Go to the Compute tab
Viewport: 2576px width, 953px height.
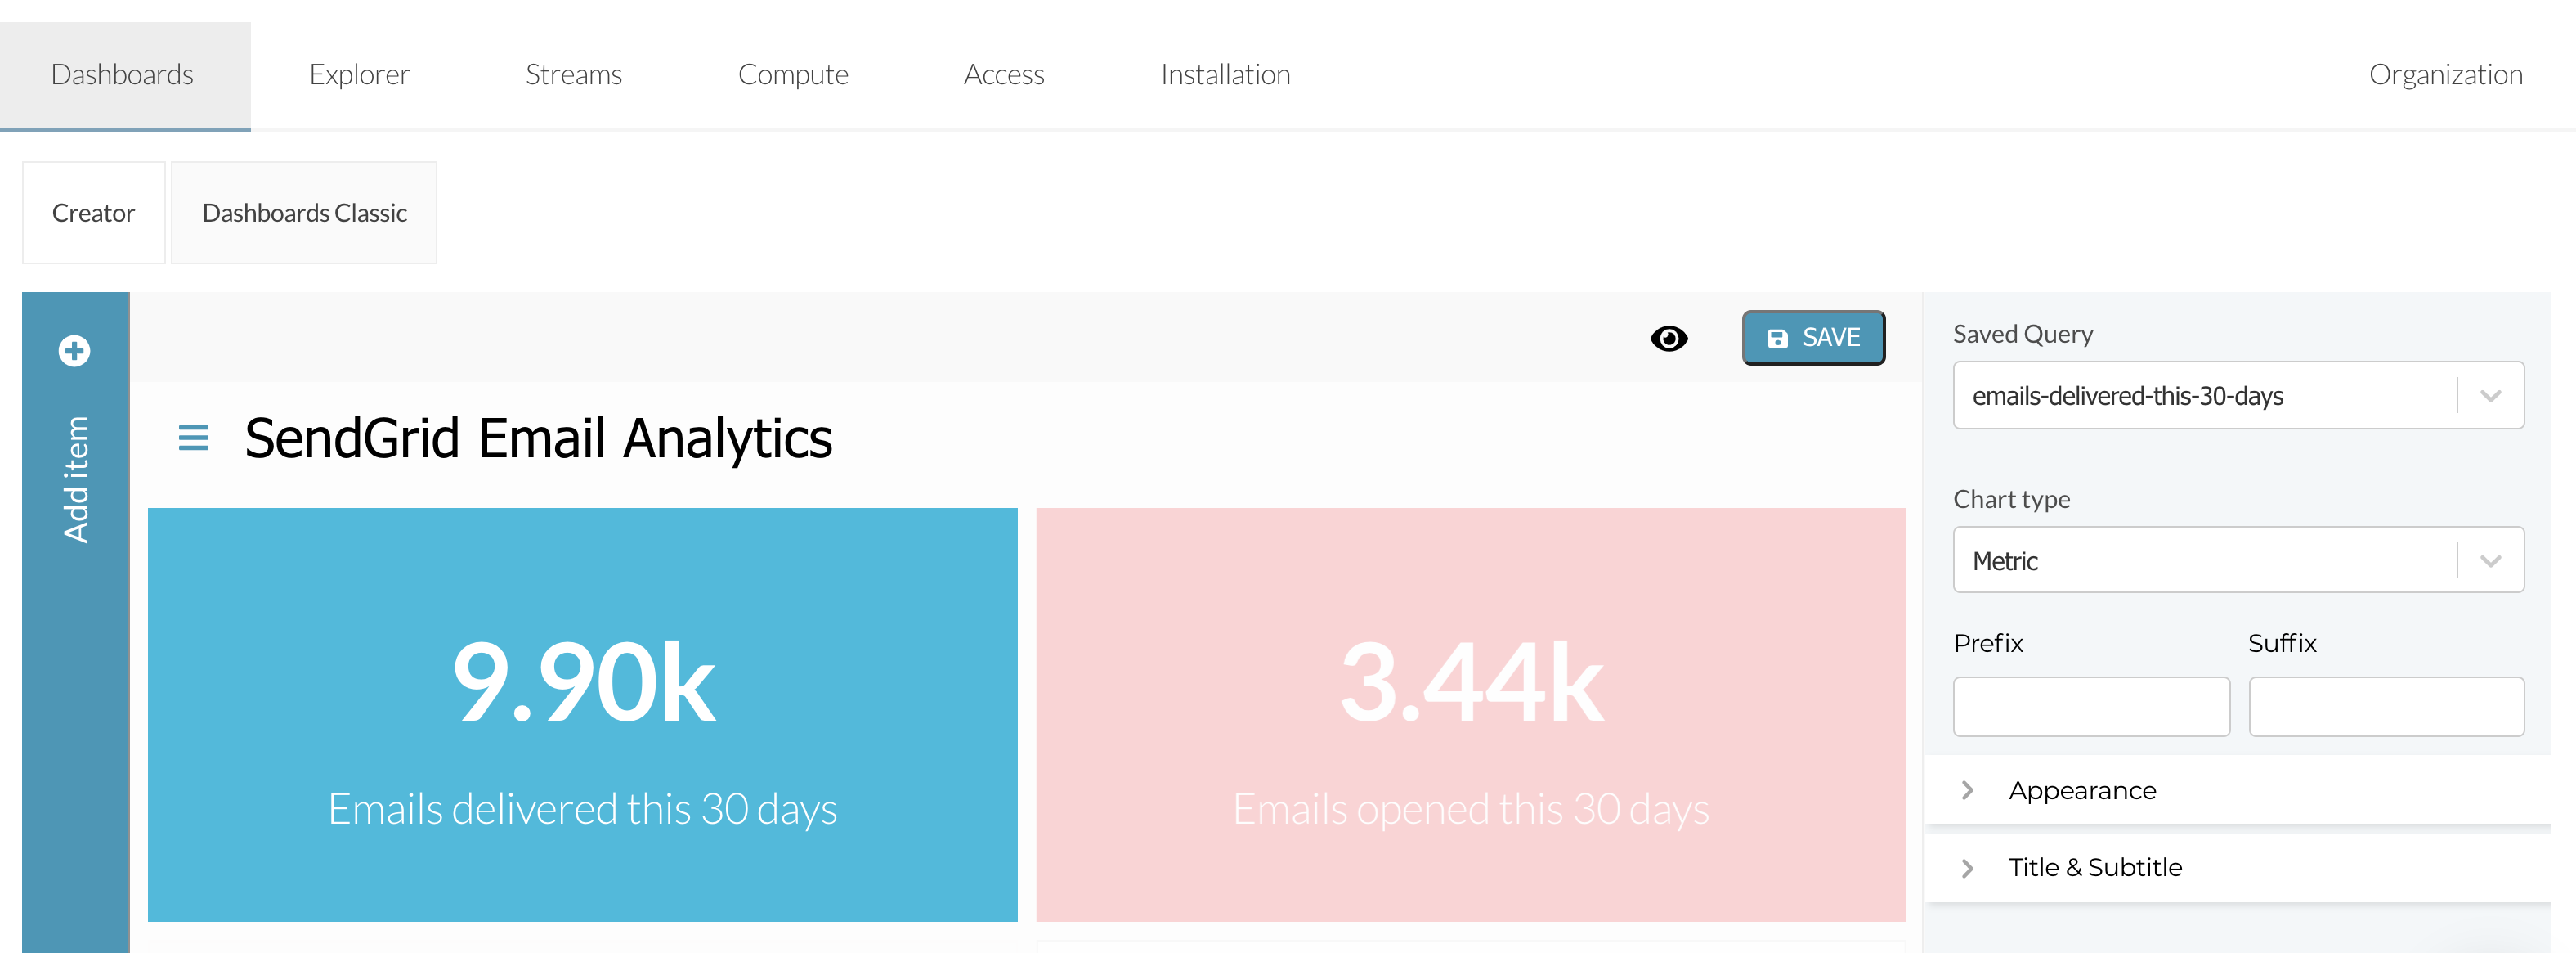(x=792, y=75)
